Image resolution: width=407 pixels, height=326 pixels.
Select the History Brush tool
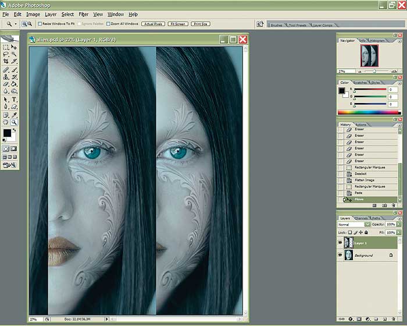[14, 77]
